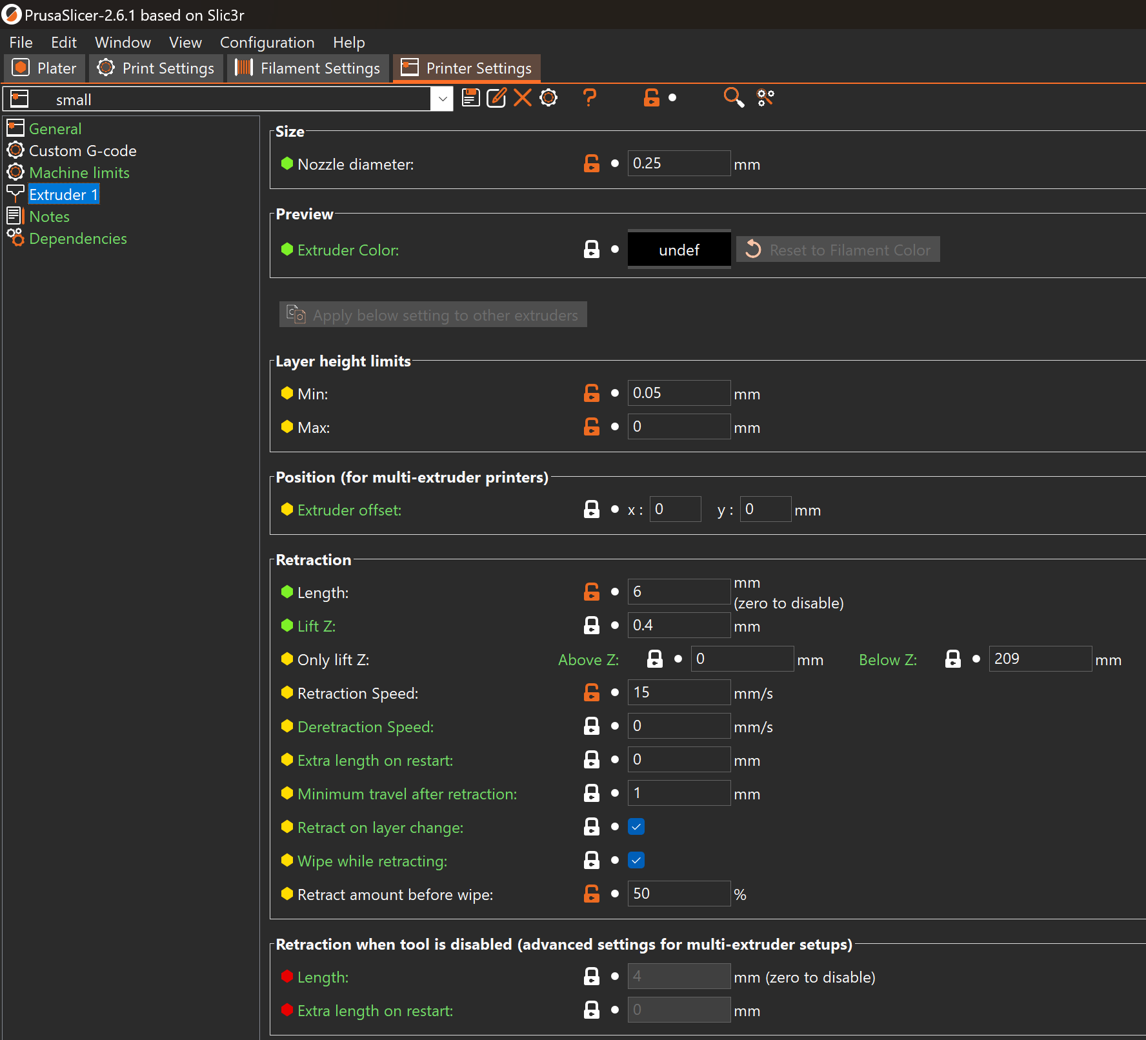Image resolution: width=1146 pixels, height=1040 pixels.
Task: Click the unlocked padlock for Retraction Length
Action: tap(592, 592)
